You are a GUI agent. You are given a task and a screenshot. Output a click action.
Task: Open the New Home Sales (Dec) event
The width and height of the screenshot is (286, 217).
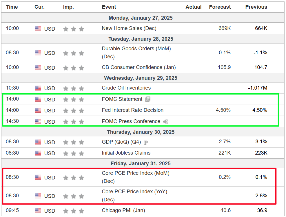click(x=129, y=28)
